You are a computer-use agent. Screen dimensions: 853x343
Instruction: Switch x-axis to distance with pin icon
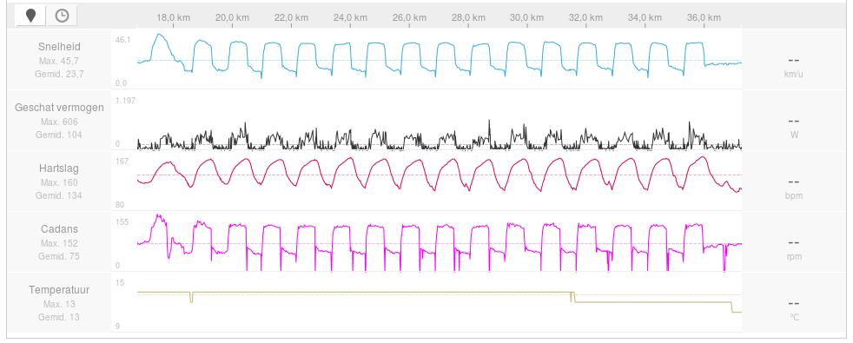tap(30, 16)
